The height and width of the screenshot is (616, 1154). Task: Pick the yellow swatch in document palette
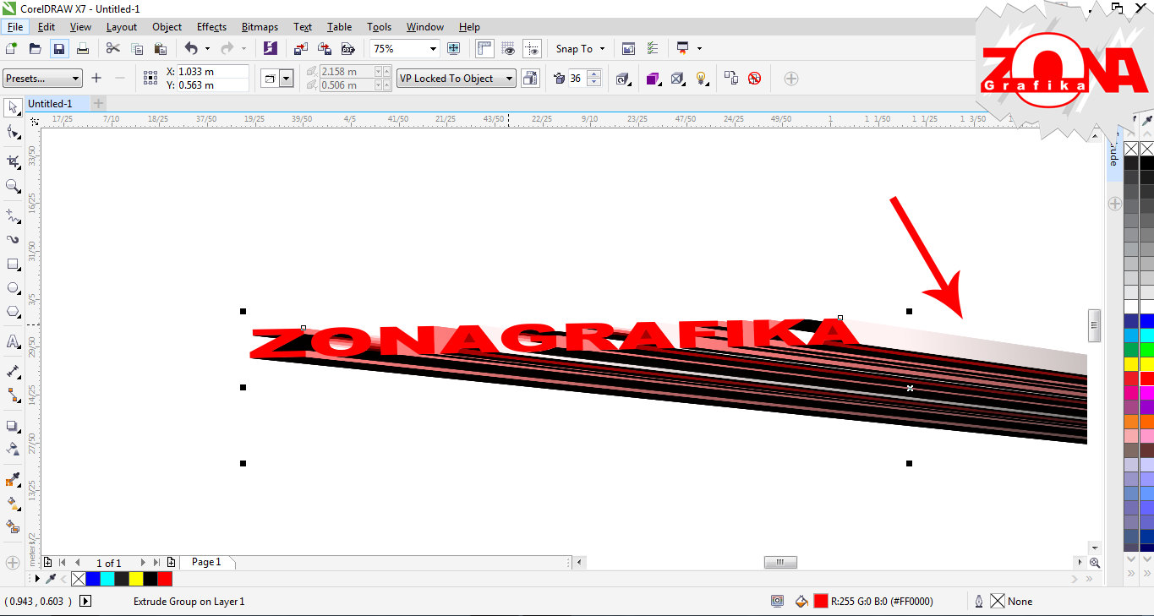click(136, 579)
